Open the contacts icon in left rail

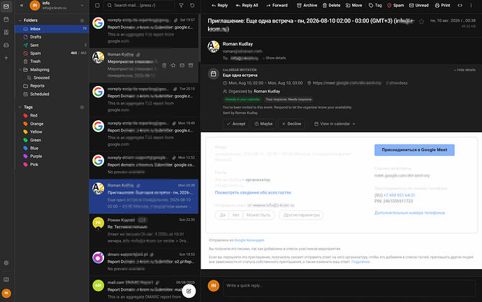(6, 32)
